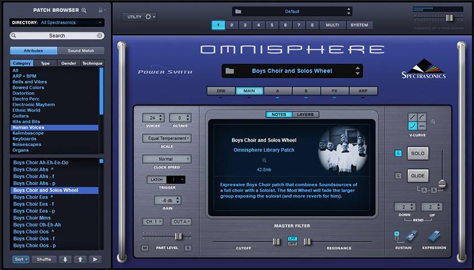Image resolution: width=474 pixels, height=270 pixels.
Task: Solo the part with S button
Action: click(188, 248)
